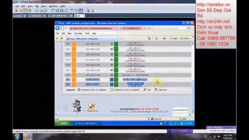Click the take snapshot icon in VMware toolbar
Screen dimensions: 249x140
37,11
